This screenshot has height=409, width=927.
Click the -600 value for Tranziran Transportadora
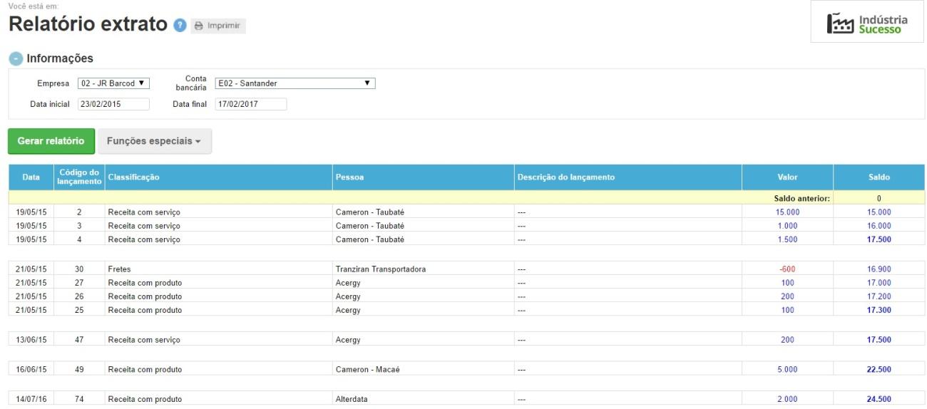tap(787, 269)
